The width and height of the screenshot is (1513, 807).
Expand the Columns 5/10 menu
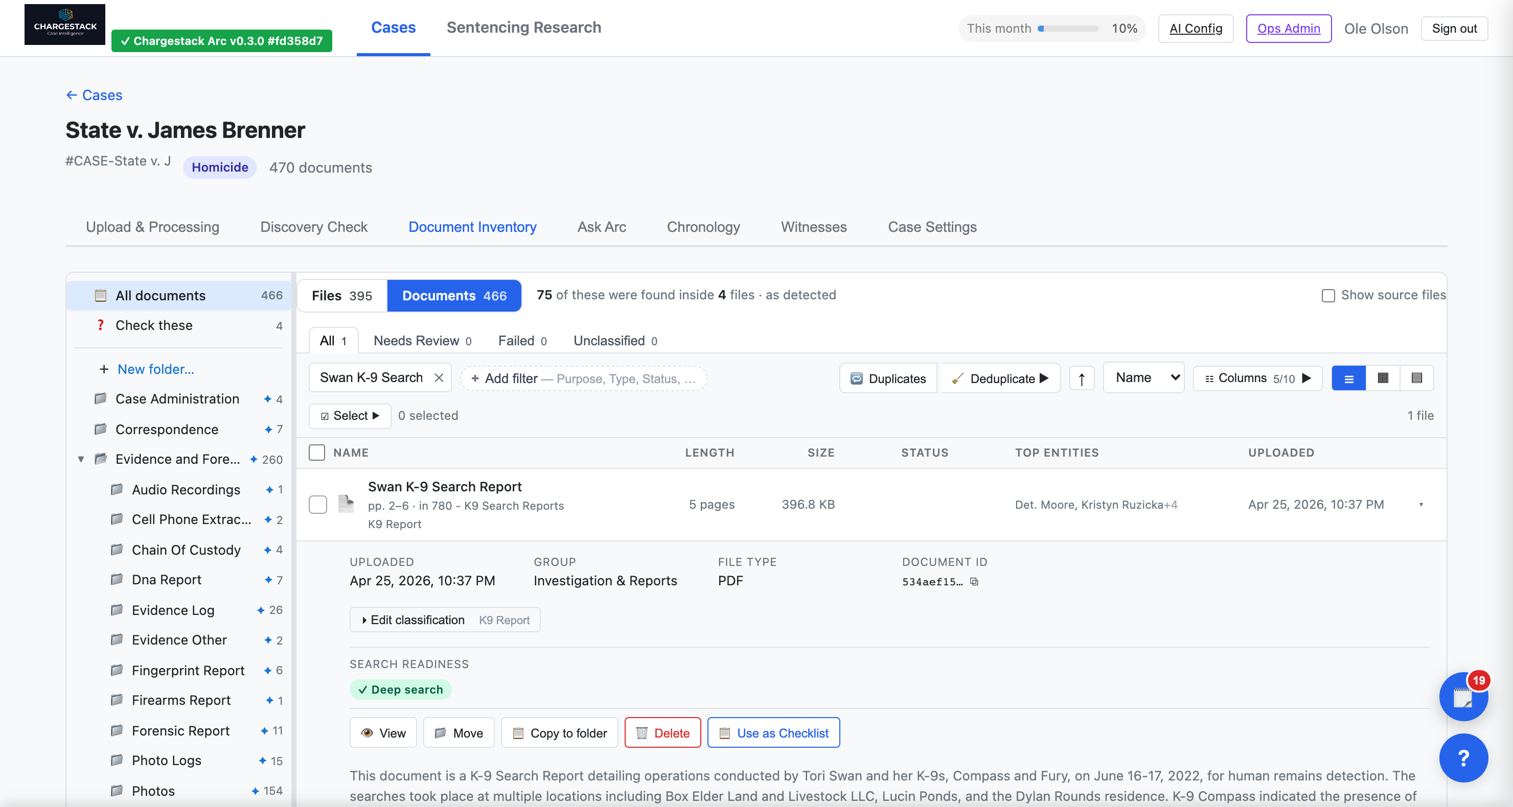click(x=1257, y=378)
